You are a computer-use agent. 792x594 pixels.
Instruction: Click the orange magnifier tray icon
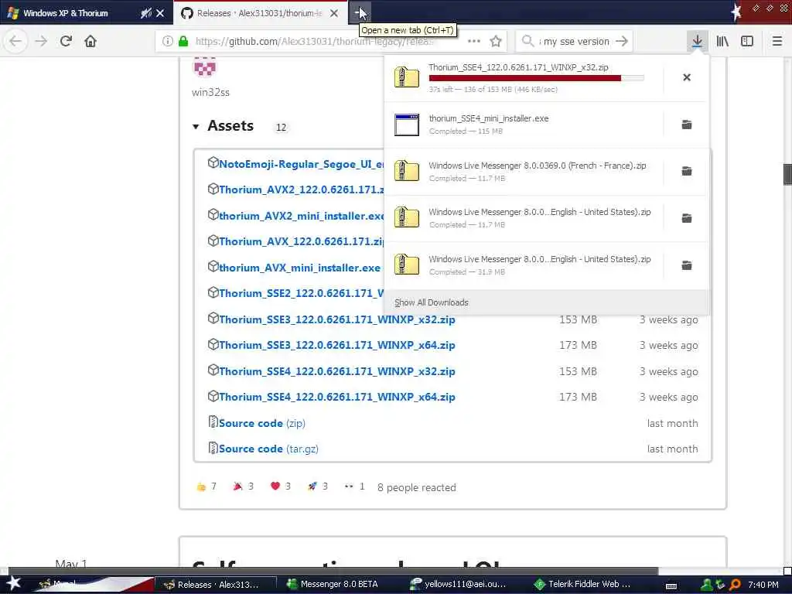click(736, 585)
